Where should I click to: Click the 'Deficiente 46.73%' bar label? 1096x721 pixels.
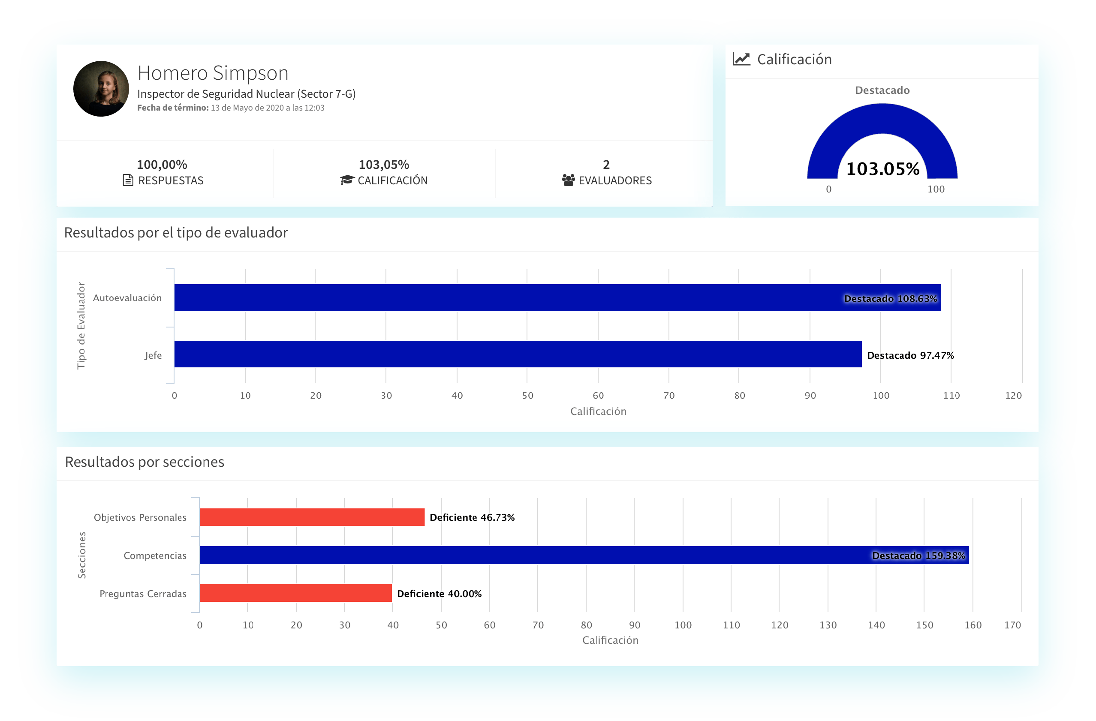tap(472, 517)
